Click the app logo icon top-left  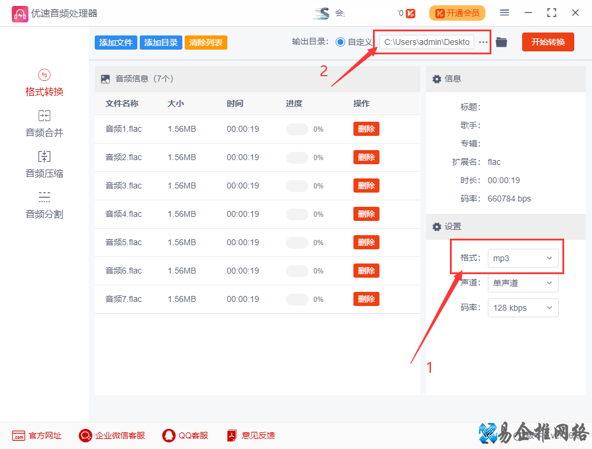click(20, 12)
